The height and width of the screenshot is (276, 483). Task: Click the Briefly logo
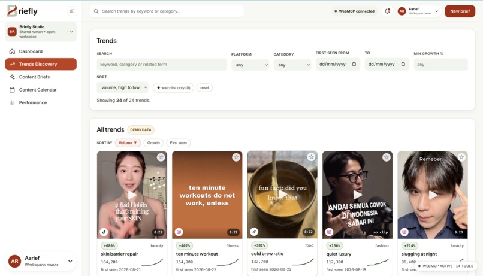[22, 11]
